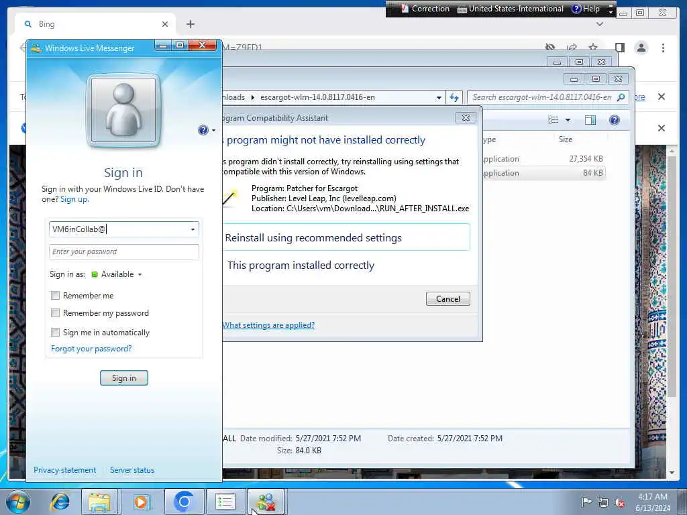Click the Explorer refresh button

(x=454, y=98)
